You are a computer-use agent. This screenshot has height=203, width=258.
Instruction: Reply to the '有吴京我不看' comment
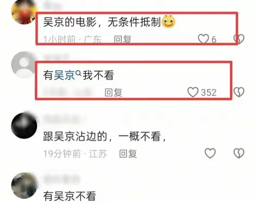tap(113, 92)
